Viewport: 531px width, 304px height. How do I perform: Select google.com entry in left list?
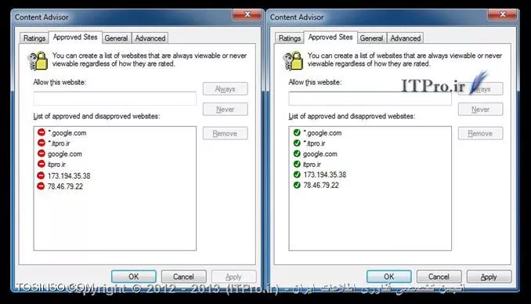pyautogui.click(x=65, y=154)
